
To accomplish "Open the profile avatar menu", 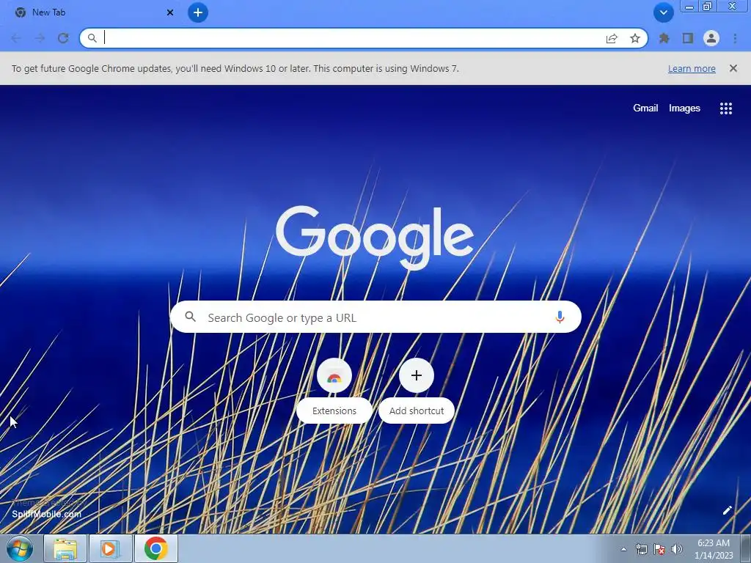I will click(x=711, y=38).
